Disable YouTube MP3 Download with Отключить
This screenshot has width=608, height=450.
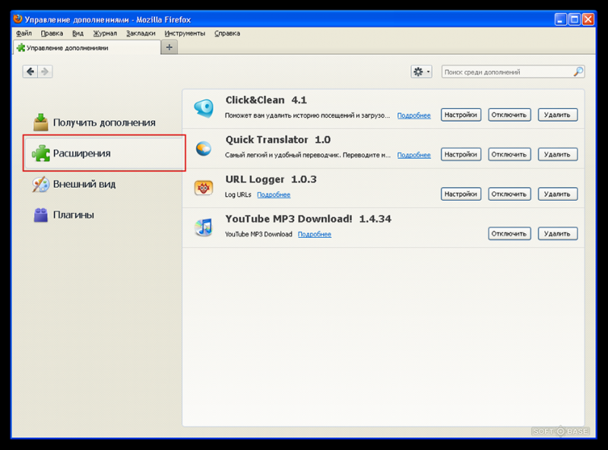coord(509,233)
